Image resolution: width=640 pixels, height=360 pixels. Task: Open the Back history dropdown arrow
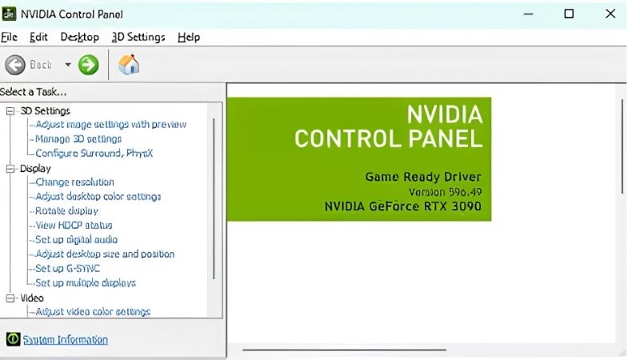tap(68, 65)
